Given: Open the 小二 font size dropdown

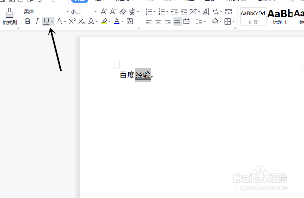Looking at the screenshot, I should pyautogui.click(x=96, y=11).
